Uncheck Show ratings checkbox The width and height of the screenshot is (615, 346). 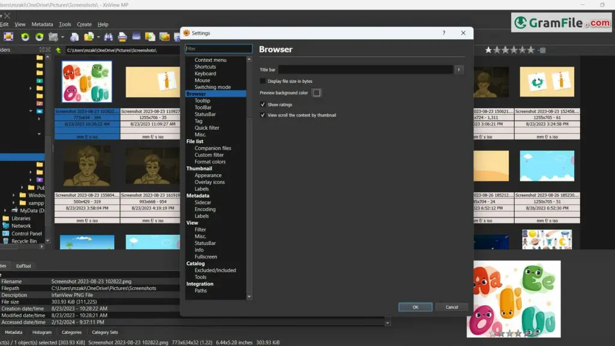pyautogui.click(x=263, y=105)
